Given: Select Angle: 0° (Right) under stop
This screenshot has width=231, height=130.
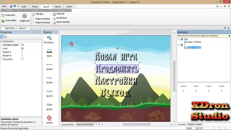Looking at the screenshot, I should point(194,42).
